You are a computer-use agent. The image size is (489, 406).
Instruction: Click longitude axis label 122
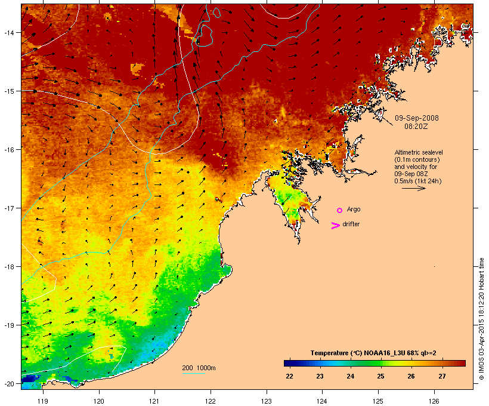211,401
